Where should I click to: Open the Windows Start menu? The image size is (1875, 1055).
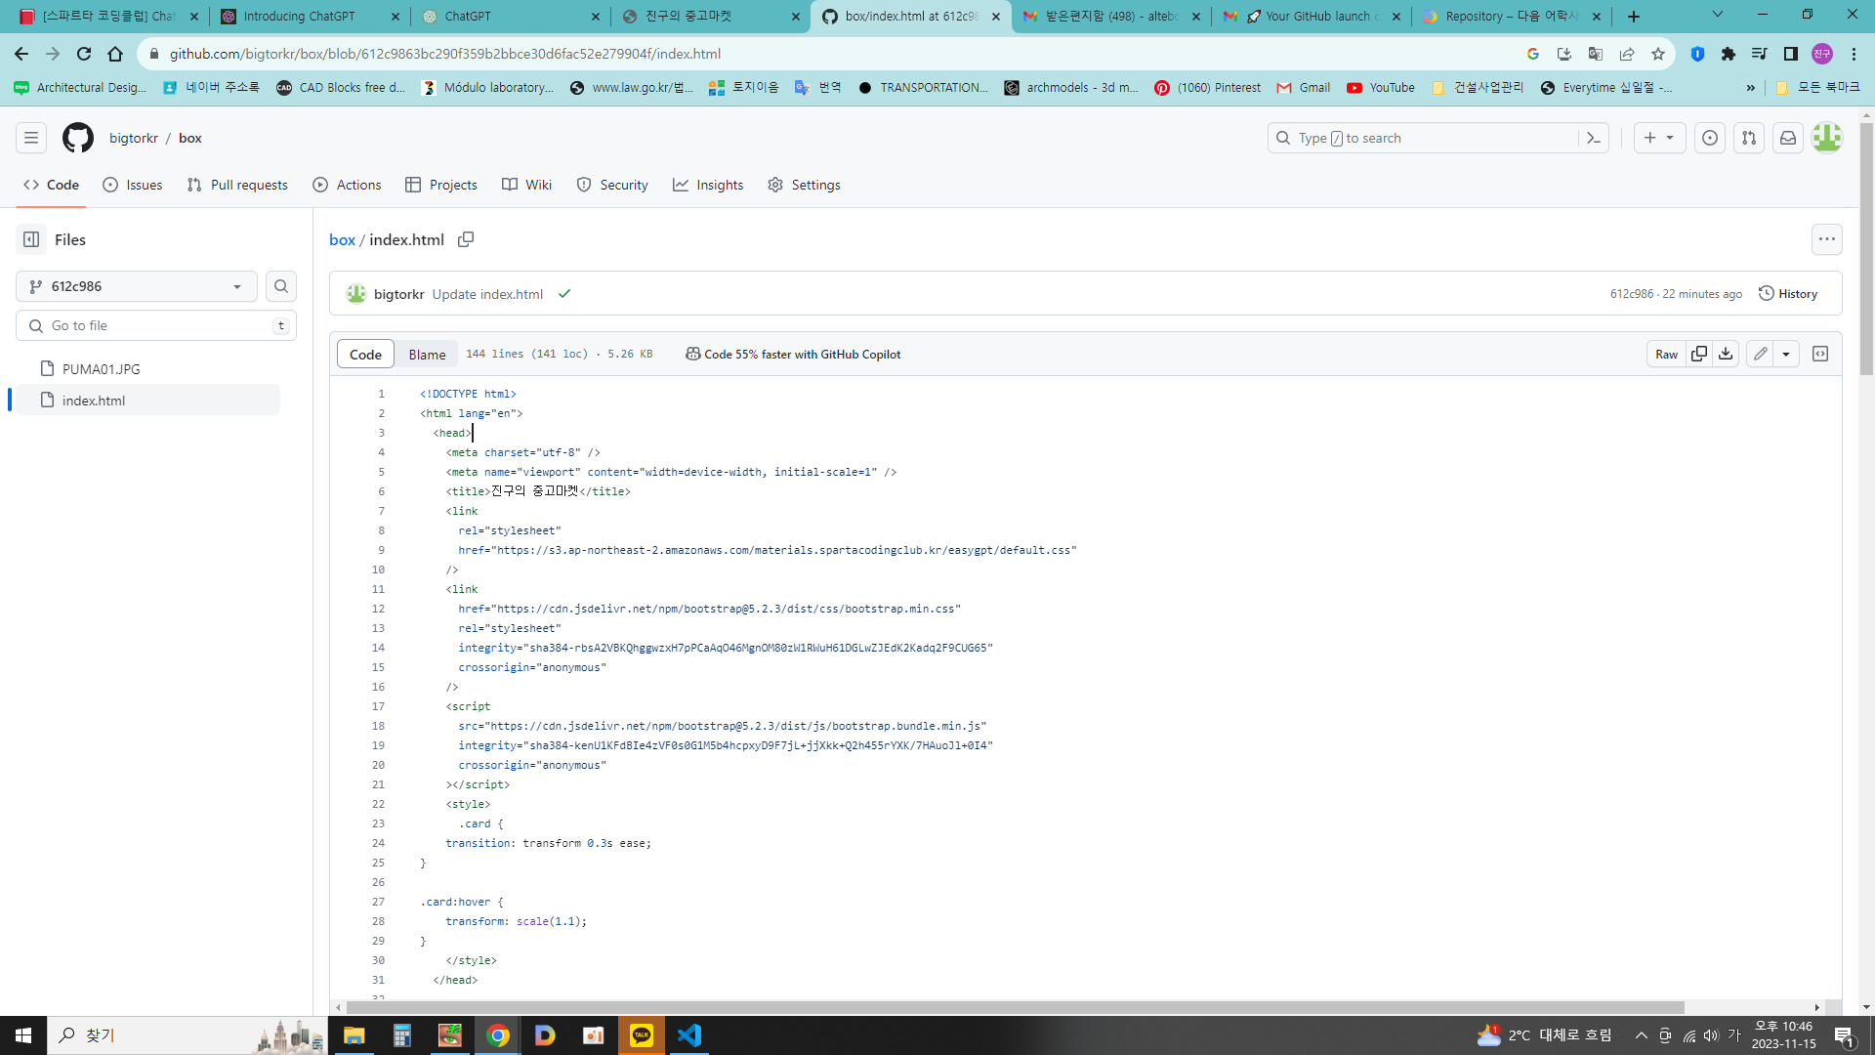pyautogui.click(x=23, y=1035)
